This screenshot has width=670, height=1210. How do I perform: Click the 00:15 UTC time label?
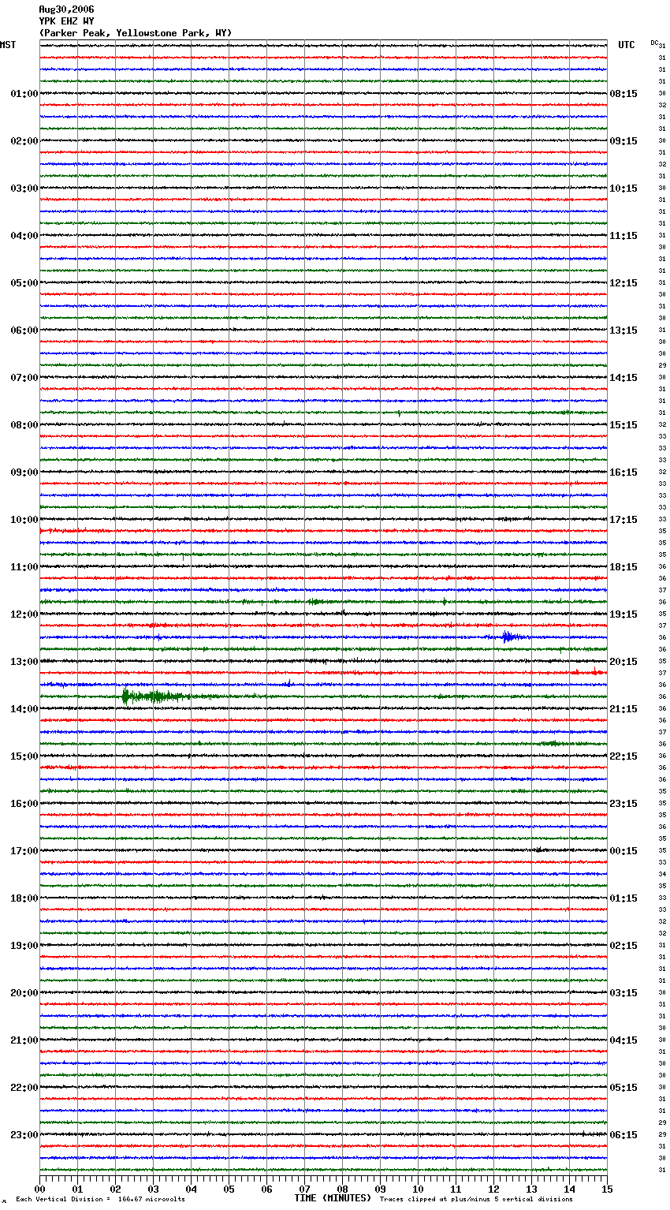click(x=623, y=851)
